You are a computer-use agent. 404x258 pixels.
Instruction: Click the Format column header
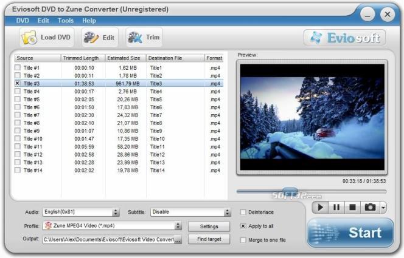pos(214,58)
